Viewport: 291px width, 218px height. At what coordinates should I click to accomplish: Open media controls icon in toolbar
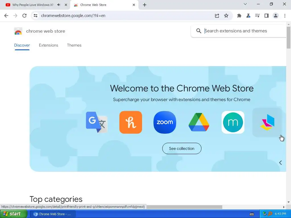pos(257,16)
